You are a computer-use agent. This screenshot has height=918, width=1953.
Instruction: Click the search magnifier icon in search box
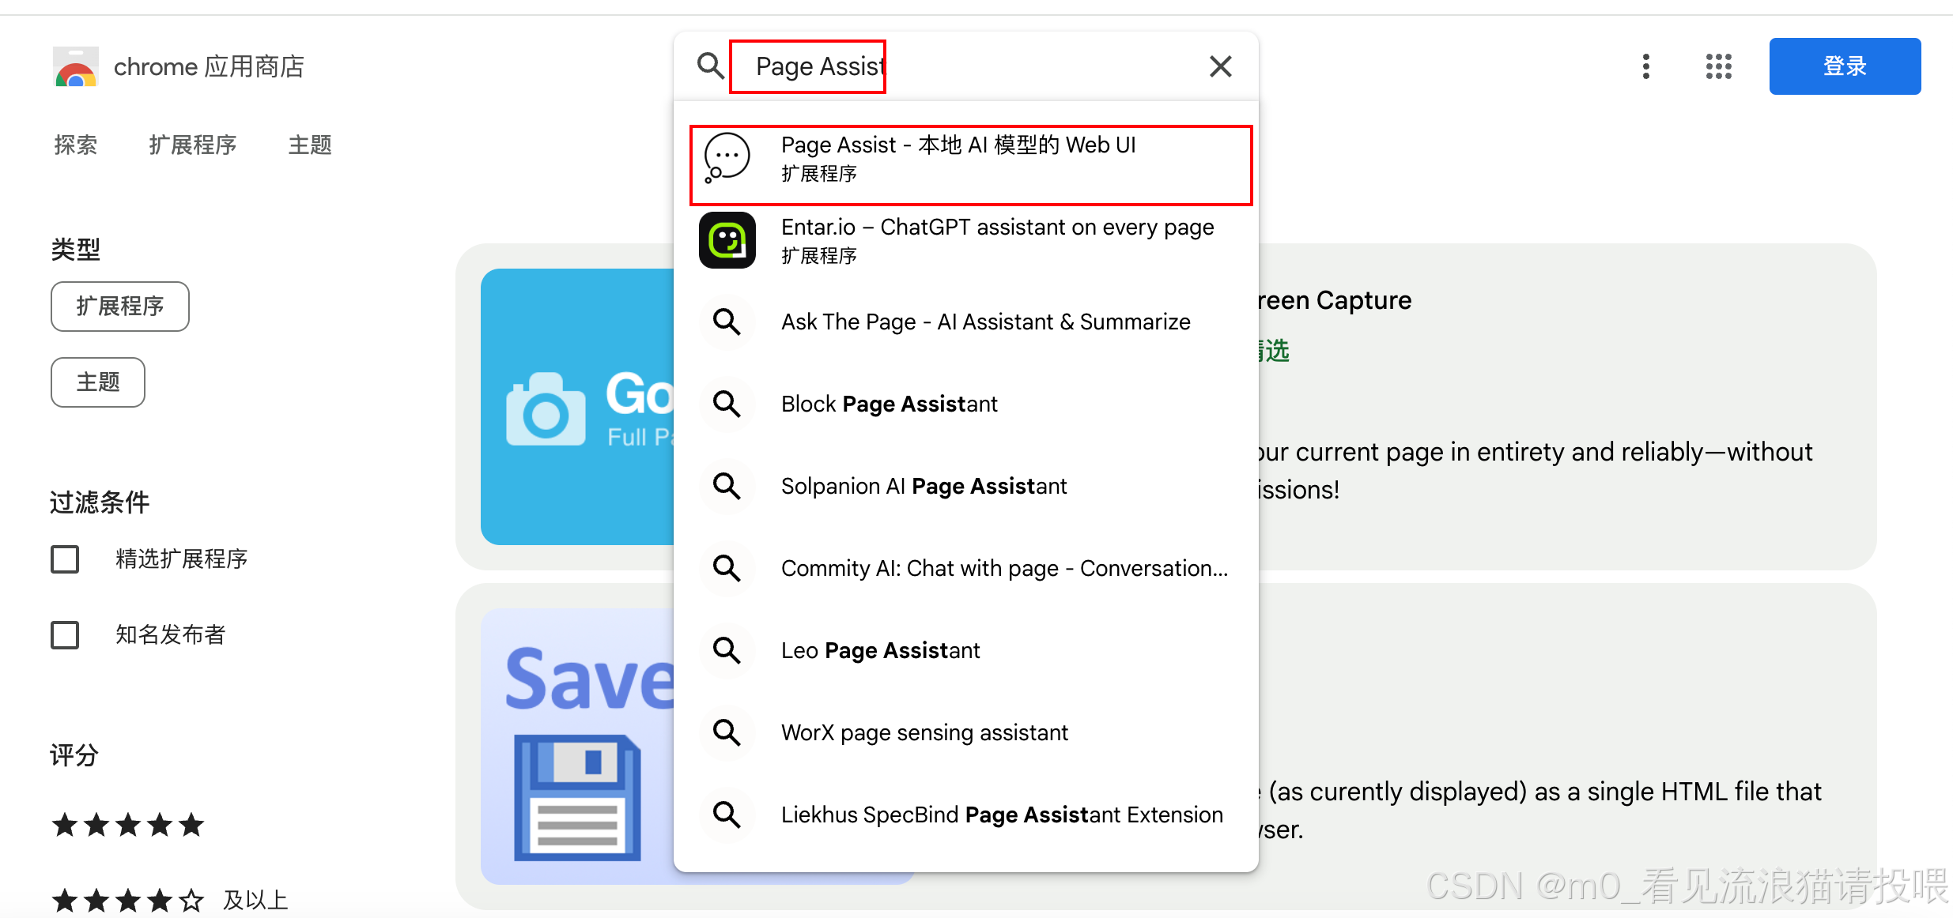710,66
